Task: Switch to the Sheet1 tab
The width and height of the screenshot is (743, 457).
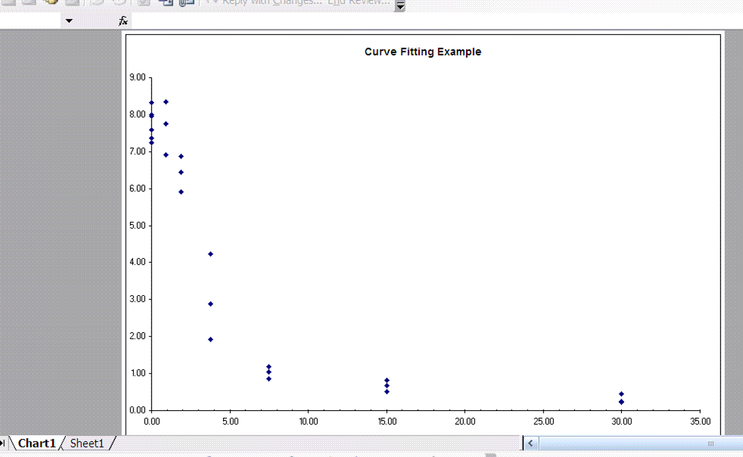Action: click(x=87, y=443)
